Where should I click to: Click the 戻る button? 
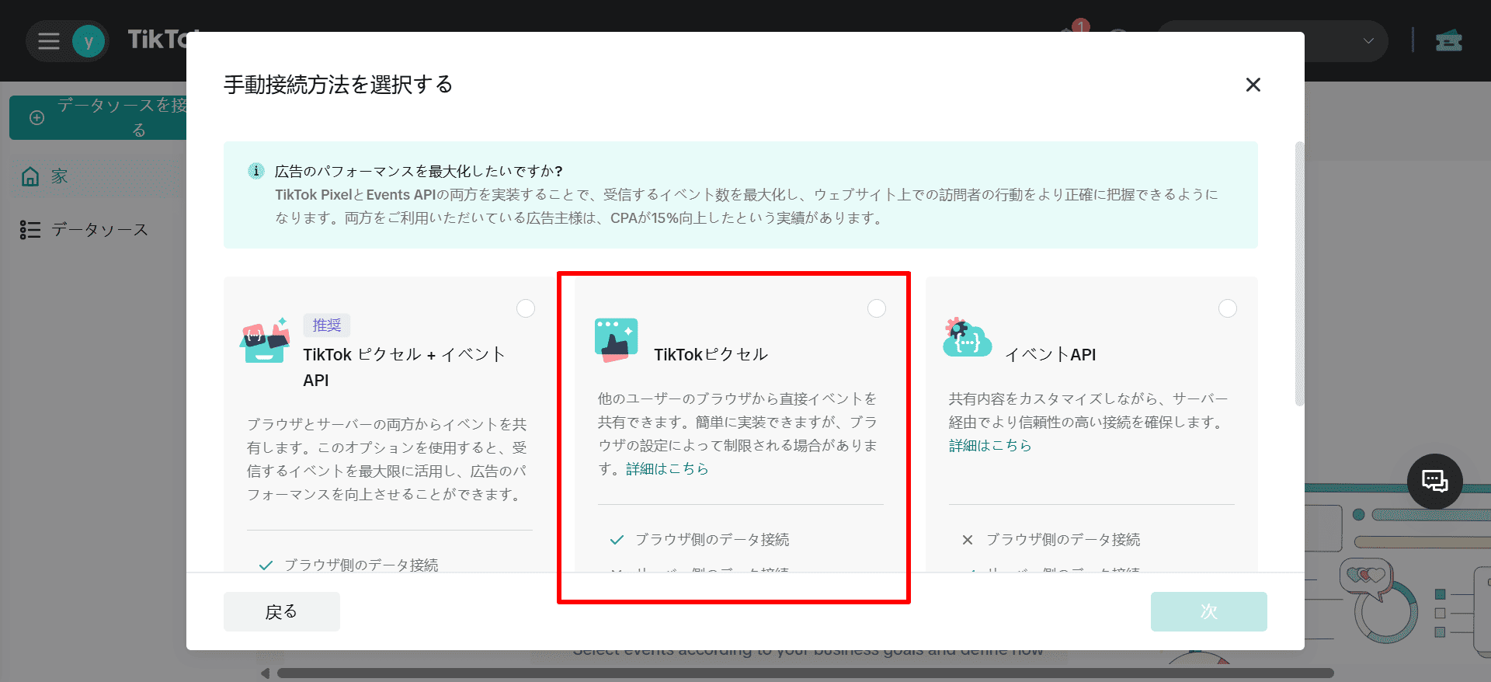[x=282, y=611]
